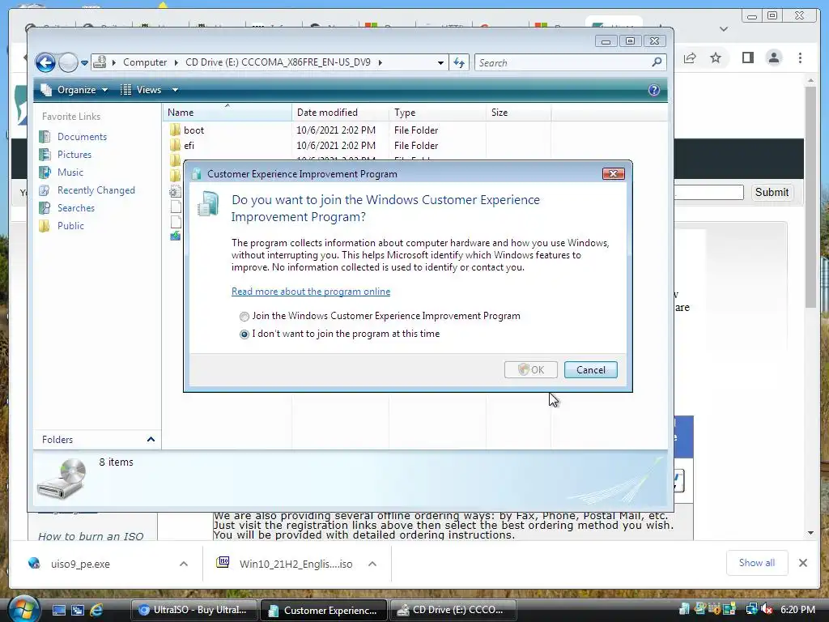Expand the arrow after the CD Drive breadcrumb

pos(380,62)
